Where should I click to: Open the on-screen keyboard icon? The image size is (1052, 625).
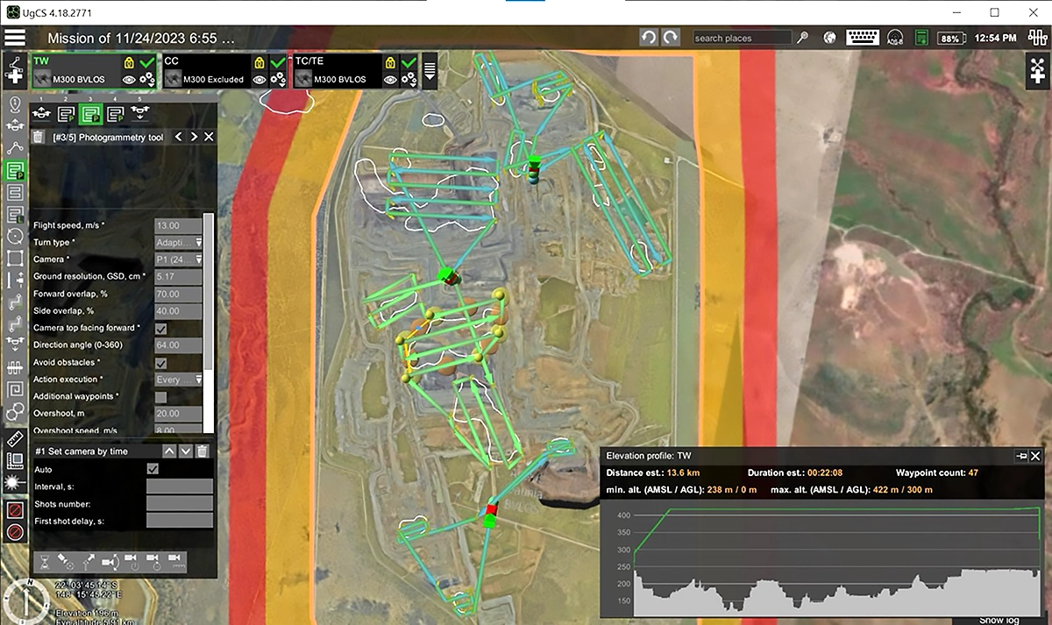tap(862, 38)
